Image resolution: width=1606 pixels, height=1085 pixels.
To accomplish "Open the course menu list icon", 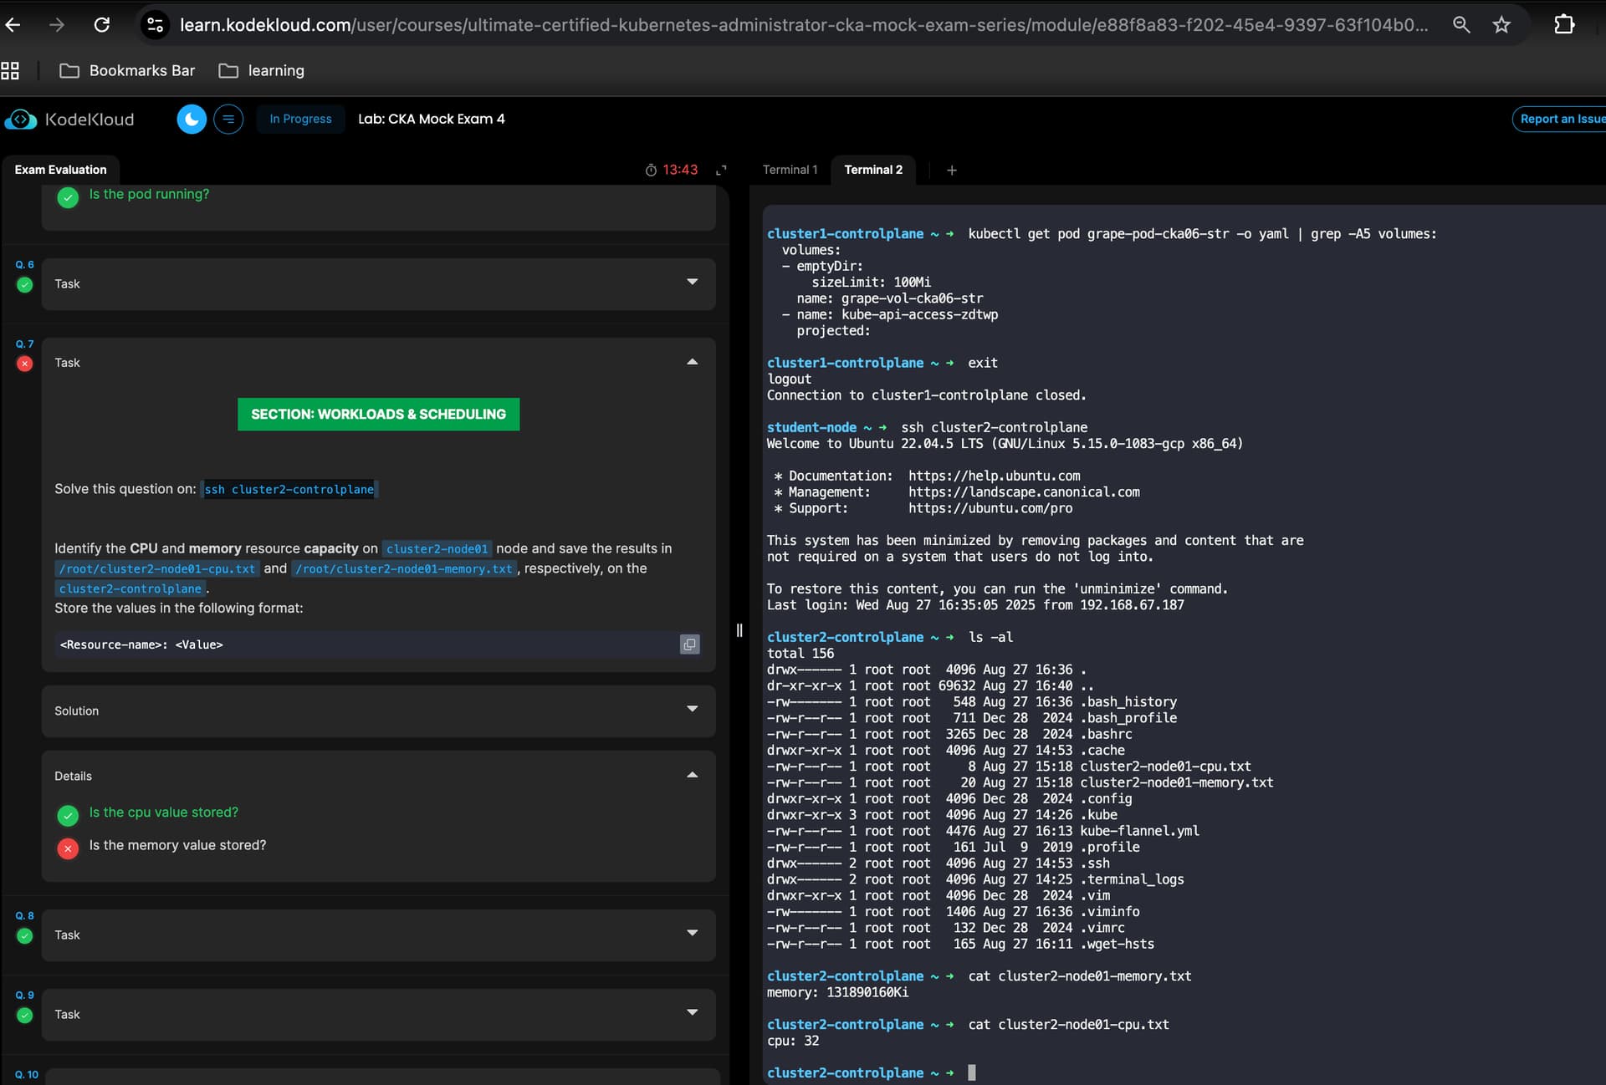I will tap(228, 120).
